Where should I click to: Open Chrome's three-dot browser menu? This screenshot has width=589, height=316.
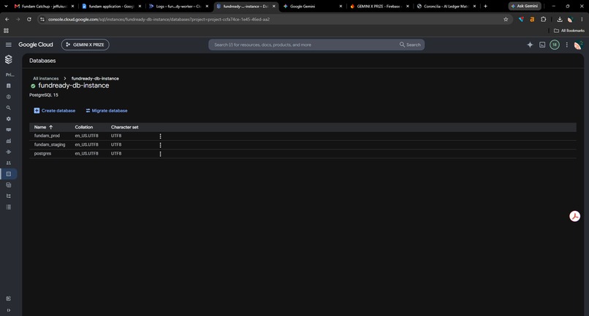pyautogui.click(x=582, y=19)
